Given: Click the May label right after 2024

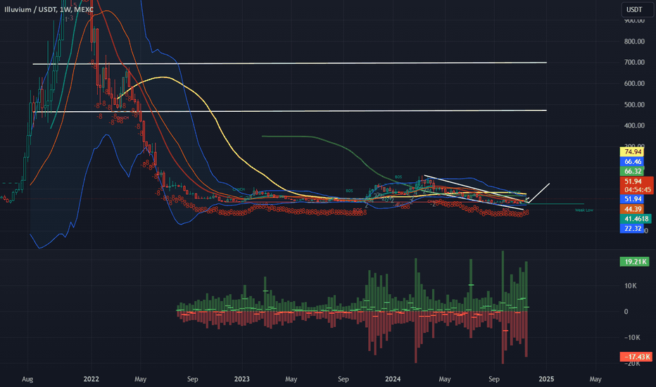Looking at the screenshot, I should (x=445, y=379).
